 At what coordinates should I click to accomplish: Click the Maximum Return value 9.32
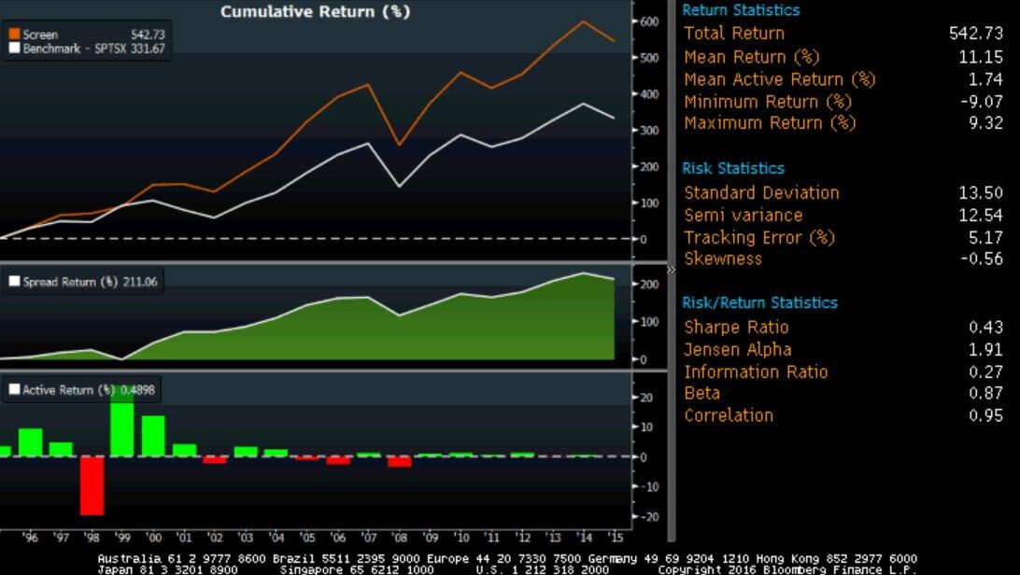(x=985, y=123)
